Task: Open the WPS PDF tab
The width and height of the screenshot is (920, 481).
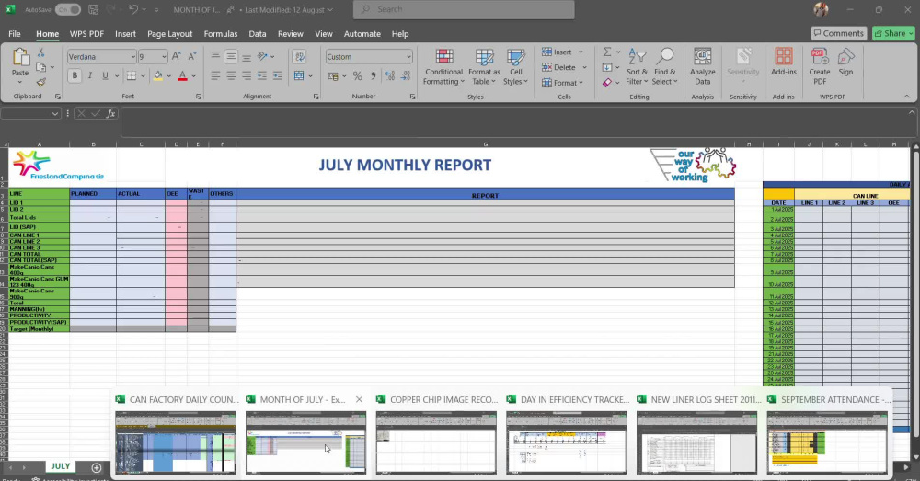Action: pos(86,34)
